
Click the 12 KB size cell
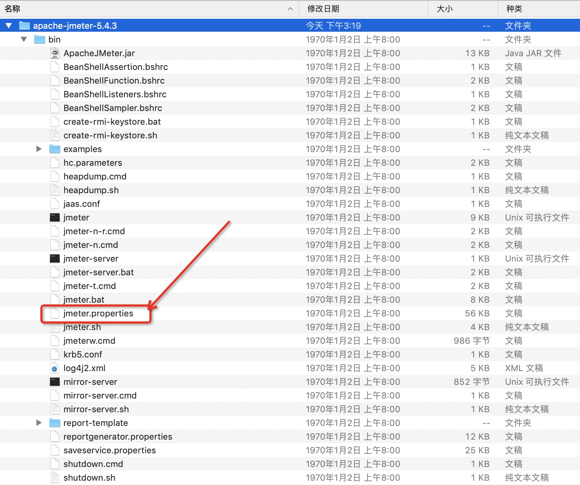click(x=477, y=437)
